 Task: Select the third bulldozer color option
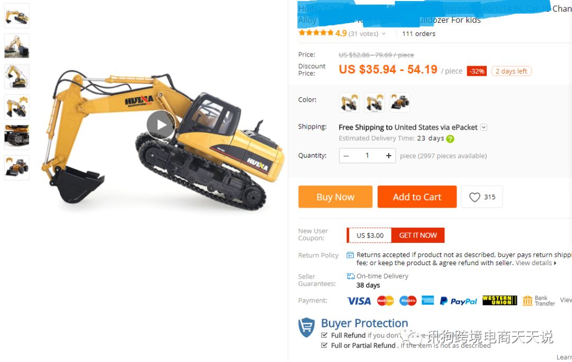(x=400, y=102)
